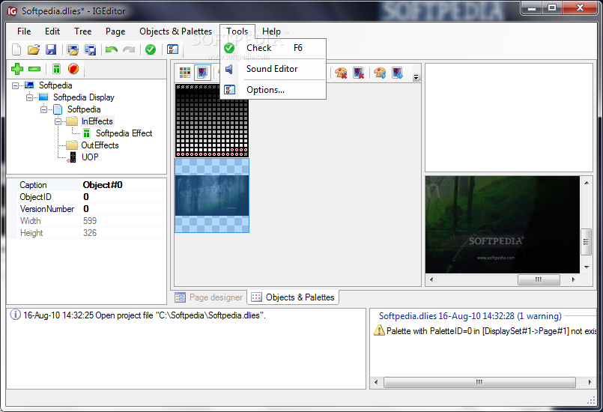Click the export image toolbar icon
Viewport: 603px width, 412px height.
pyautogui.click(x=90, y=49)
